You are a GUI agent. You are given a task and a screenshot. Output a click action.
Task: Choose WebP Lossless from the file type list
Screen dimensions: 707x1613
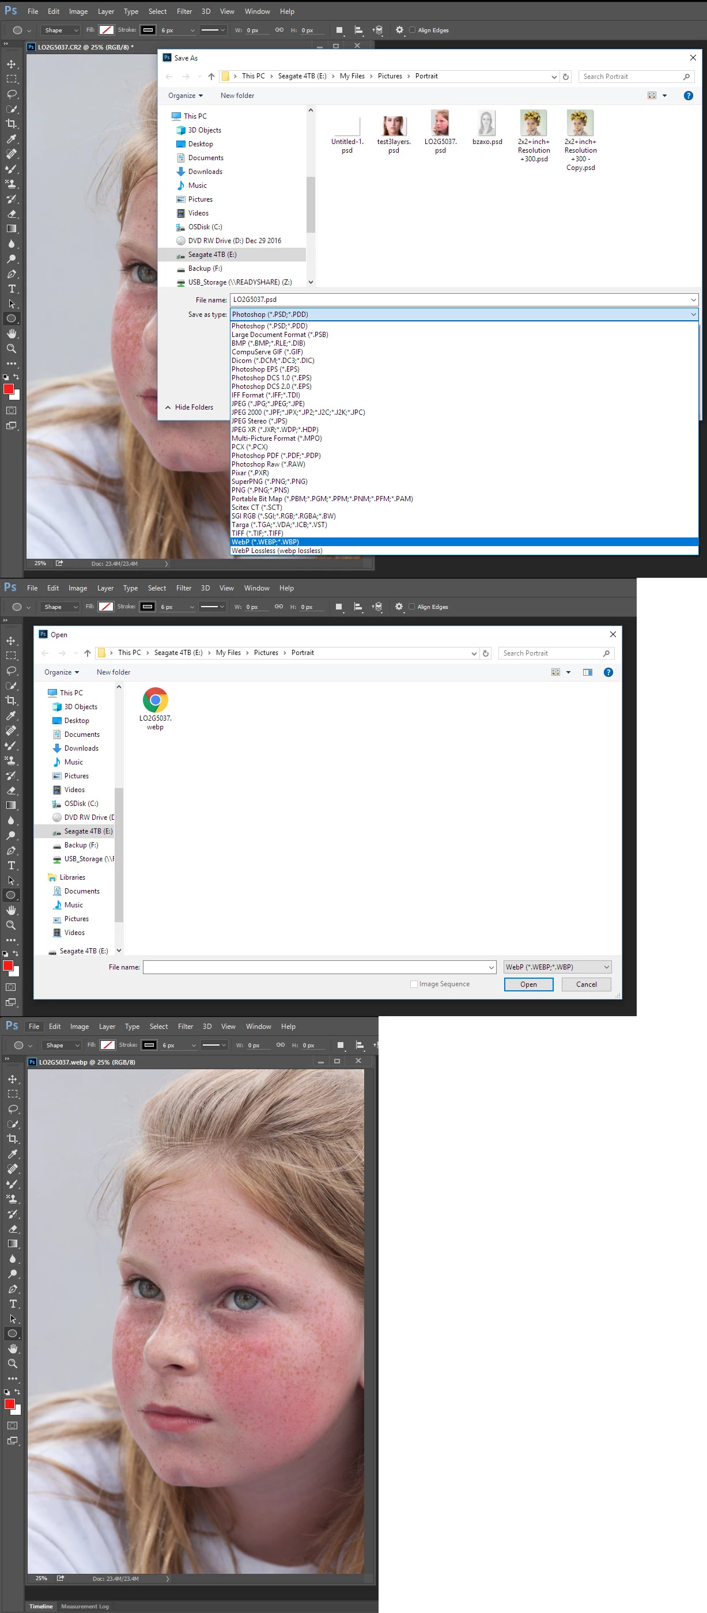(464, 551)
